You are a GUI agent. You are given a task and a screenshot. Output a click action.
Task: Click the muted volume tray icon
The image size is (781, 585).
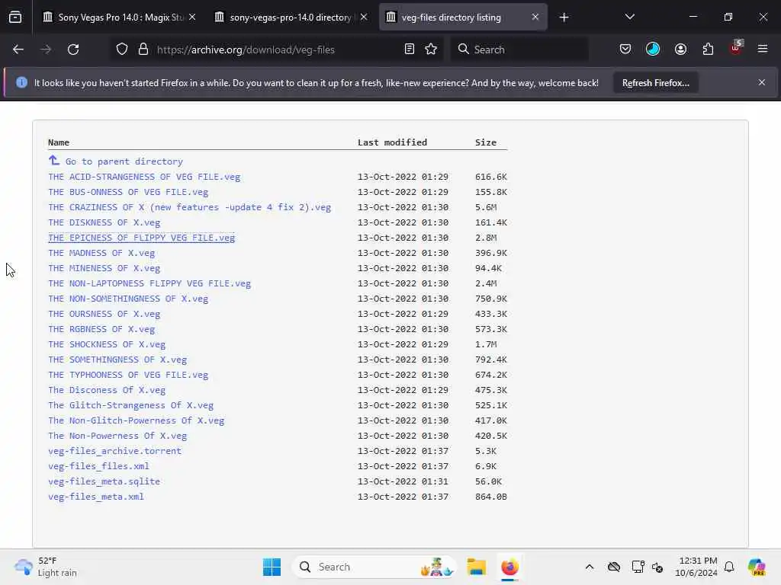[657, 567]
